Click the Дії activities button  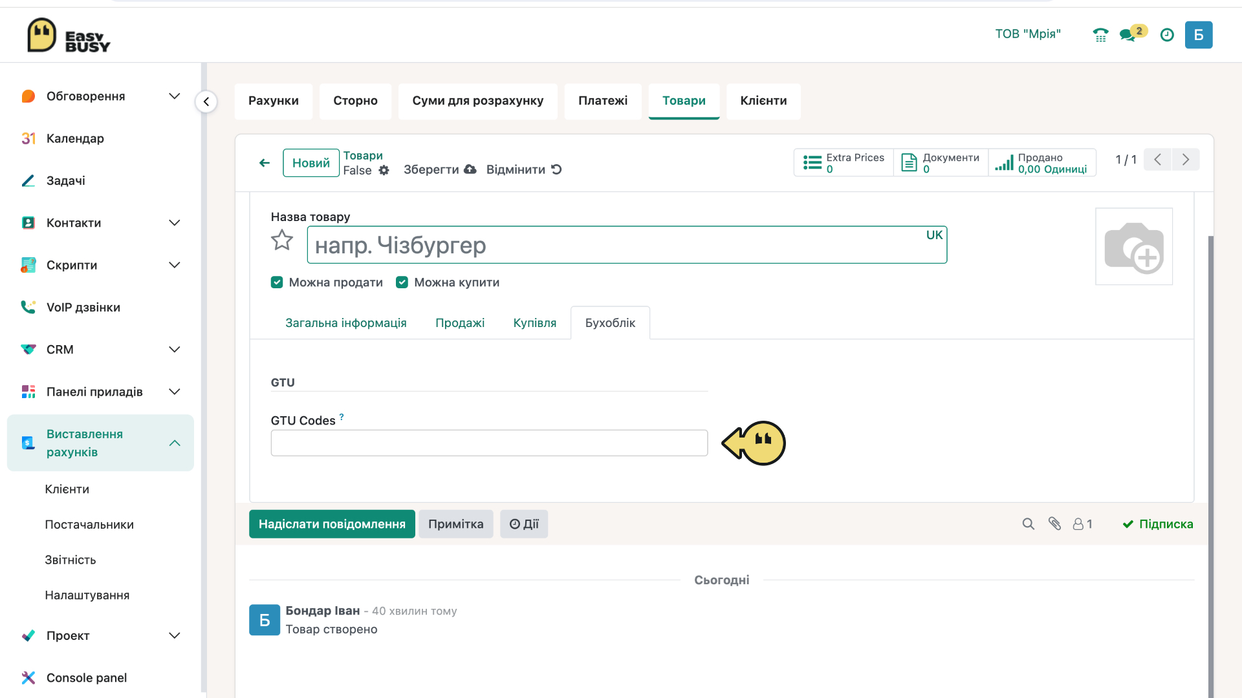point(524,524)
